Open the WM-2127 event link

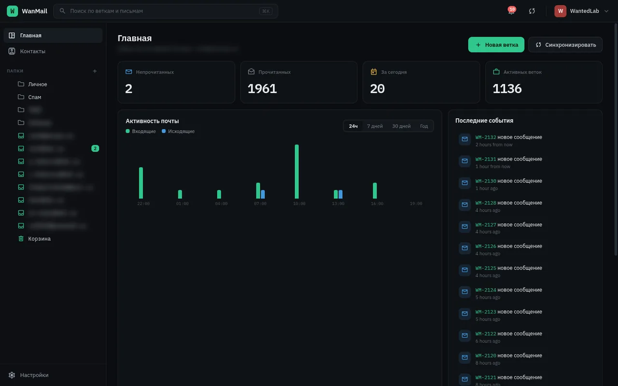486,225
